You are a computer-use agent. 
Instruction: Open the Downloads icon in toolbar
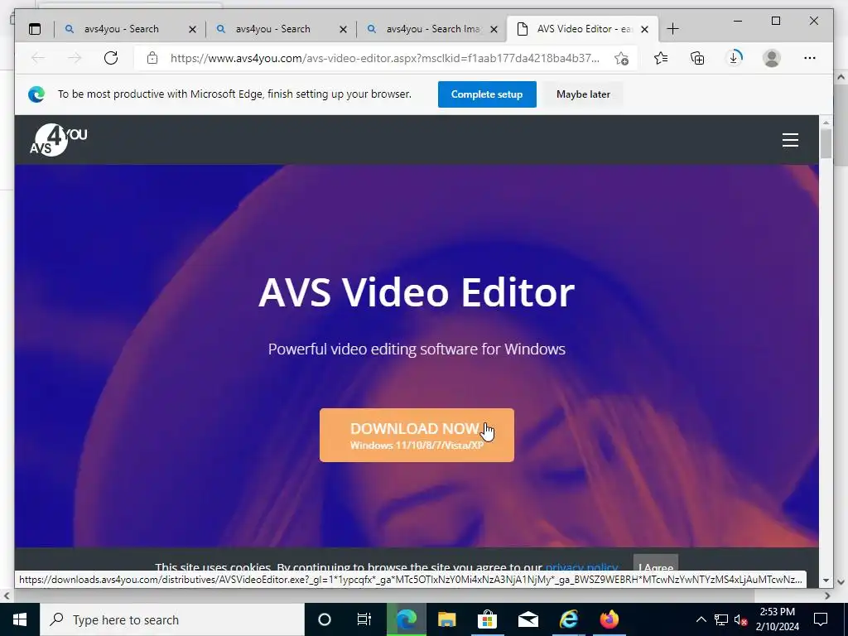click(735, 58)
